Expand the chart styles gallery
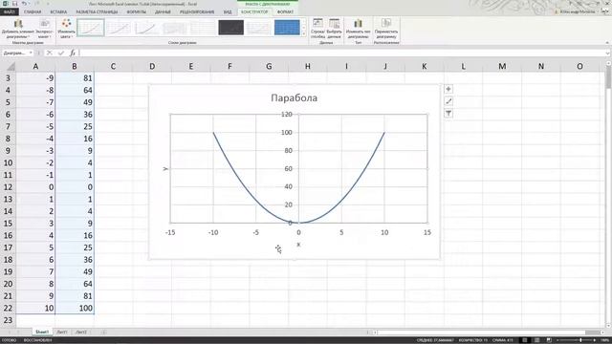This screenshot has height=344, width=612. [x=304, y=34]
